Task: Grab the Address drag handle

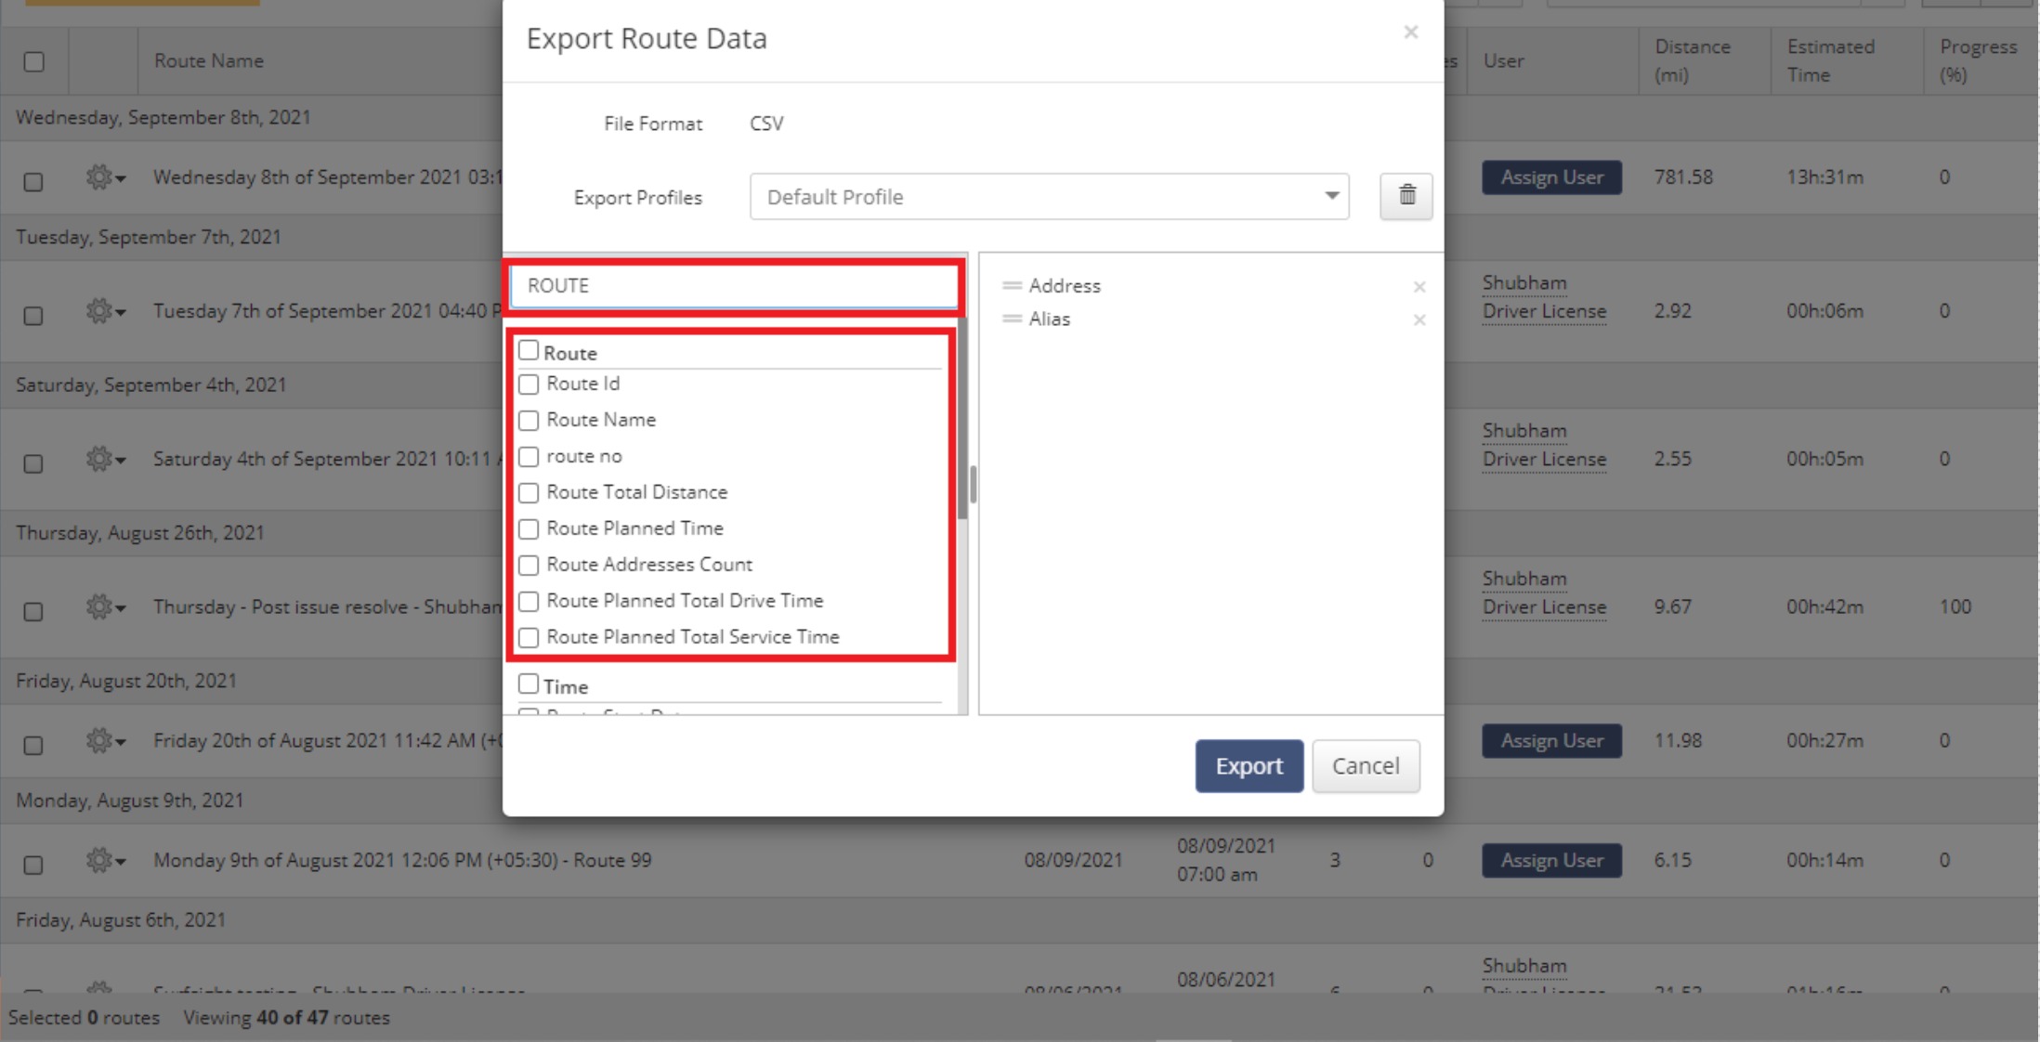Action: click(x=1012, y=285)
